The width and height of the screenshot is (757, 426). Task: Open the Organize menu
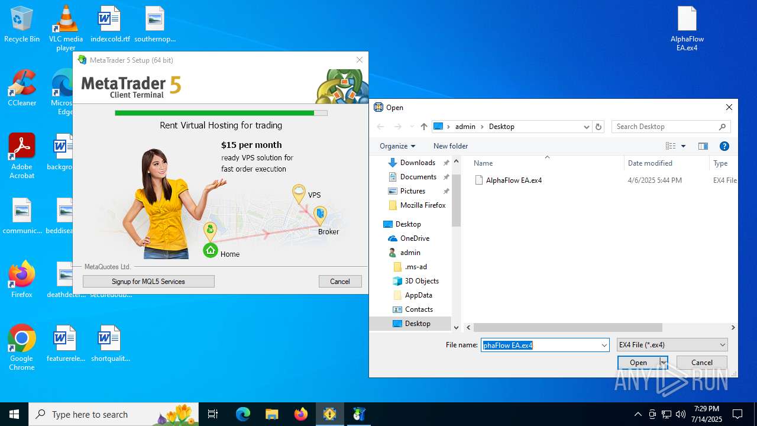(397, 146)
